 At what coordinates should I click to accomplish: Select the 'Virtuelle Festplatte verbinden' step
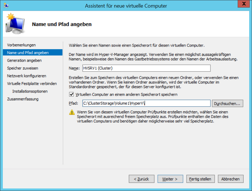(x=32, y=84)
